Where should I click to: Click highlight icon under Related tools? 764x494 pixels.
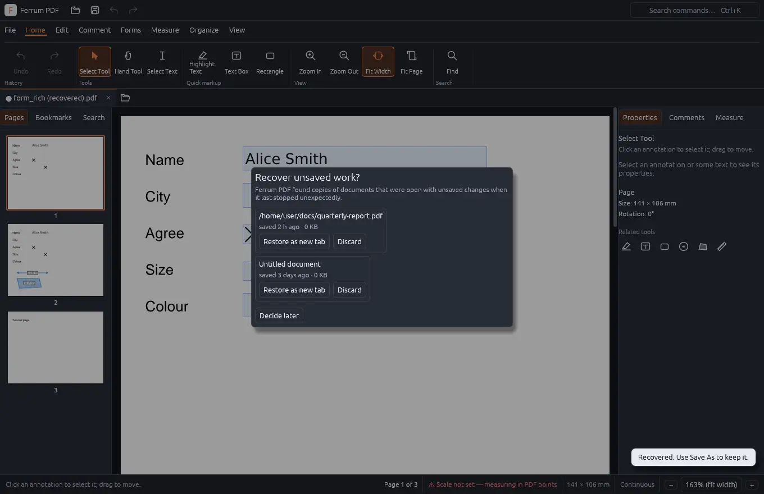click(626, 246)
